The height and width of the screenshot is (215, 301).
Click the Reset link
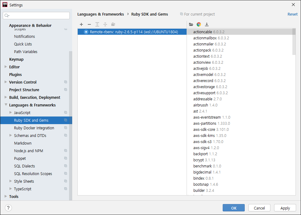click(x=292, y=14)
